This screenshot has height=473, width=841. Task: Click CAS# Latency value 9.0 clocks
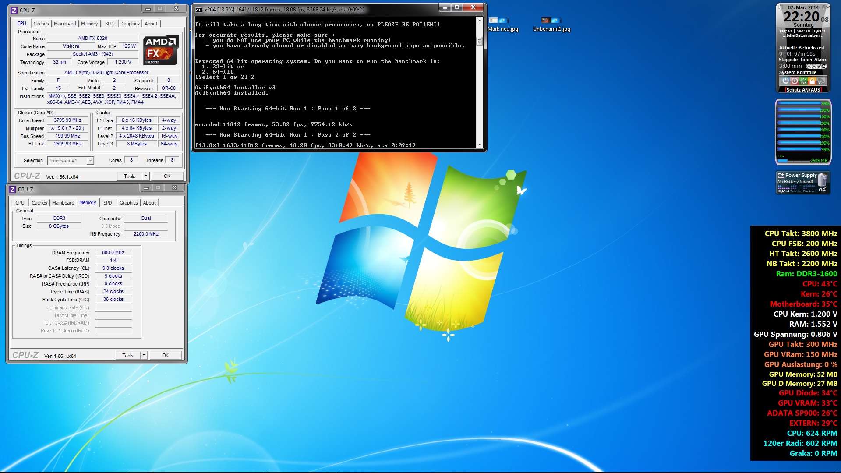click(x=113, y=268)
